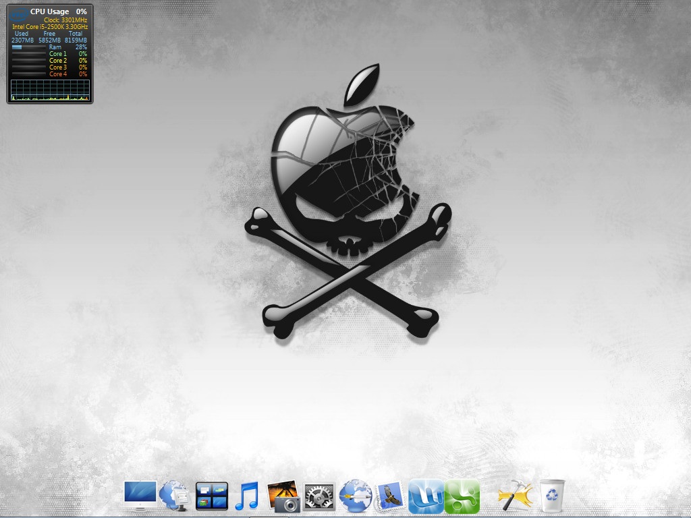Open the gear system preferences icon
Screen dimensions: 691x518
319,496
